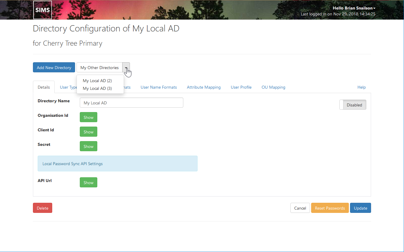Click the red Delete button
This screenshot has height=252, width=404.
tap(42, 208)
